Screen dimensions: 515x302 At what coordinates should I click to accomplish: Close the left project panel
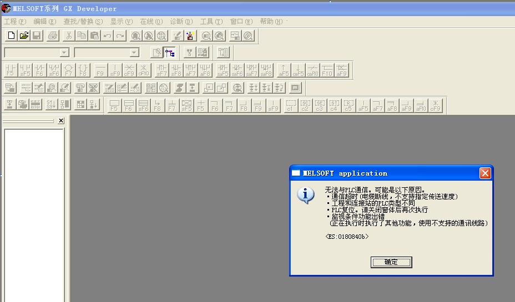(x=61, y=121)
